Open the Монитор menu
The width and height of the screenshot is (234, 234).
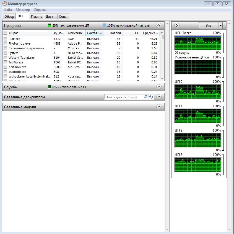click(23, 10)
